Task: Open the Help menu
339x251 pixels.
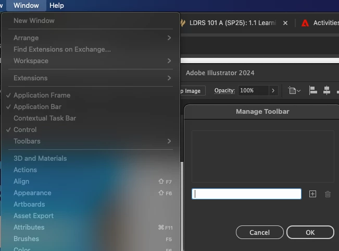Action: click(57, 5)
